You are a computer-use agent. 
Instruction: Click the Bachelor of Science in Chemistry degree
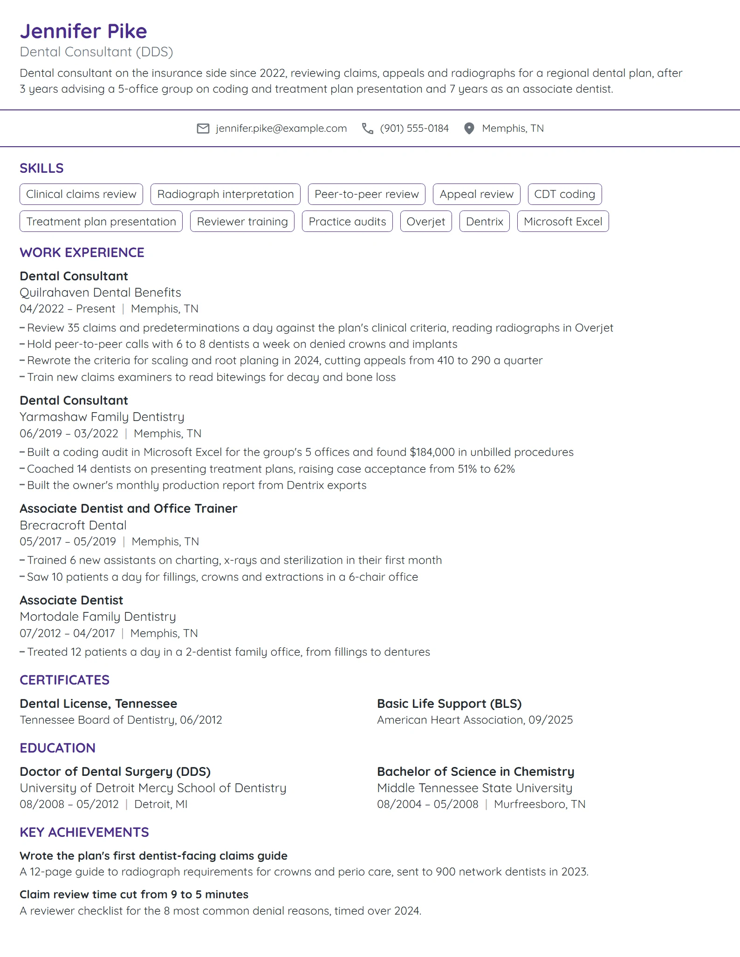(476, 772)
